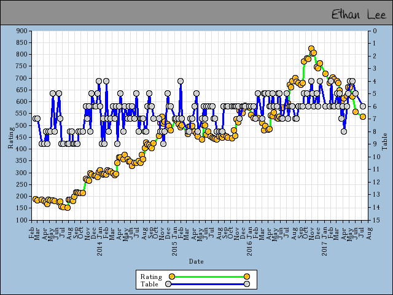Click the 'Table' legend label
Screen dimensions: 393x295
coord(149,284)
